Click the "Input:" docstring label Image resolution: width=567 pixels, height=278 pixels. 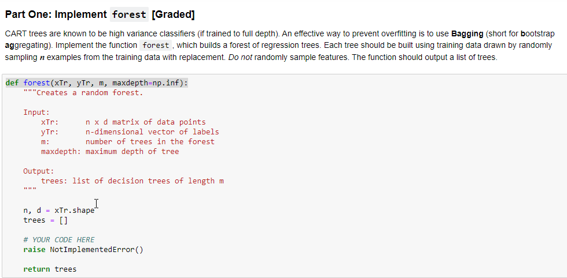(36, 112)
